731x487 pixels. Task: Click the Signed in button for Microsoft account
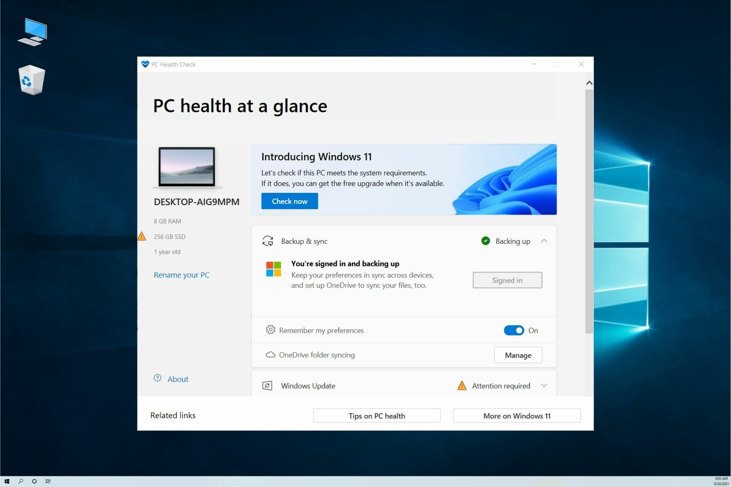[507, 280]
